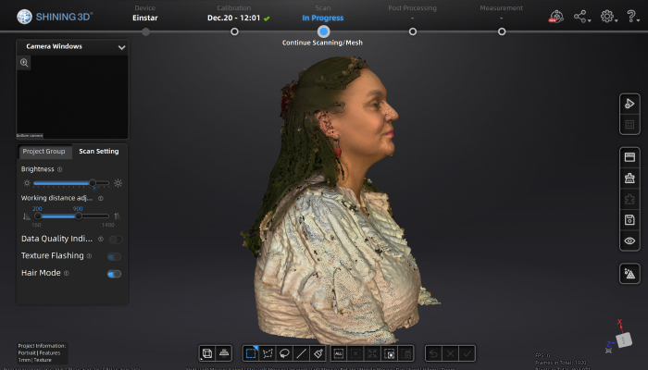648x370 pixels.
Task: Disable the Hair Mode switch
Action: tap(114, 274)
